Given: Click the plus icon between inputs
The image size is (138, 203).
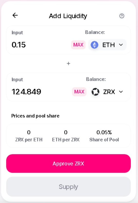Looking at the screenshot, I should [x=68, y=64].
